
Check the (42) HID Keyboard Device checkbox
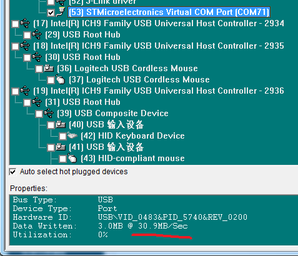(x=63, y=136)
